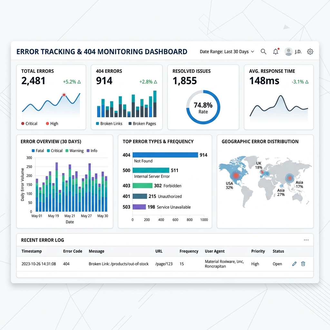Open the /page/123 URL cell
The width and height of the screenshot is (330, 330).
164,264
